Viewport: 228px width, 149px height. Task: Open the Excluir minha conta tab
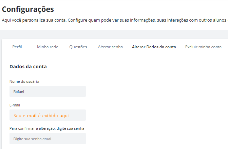(203, 47)
